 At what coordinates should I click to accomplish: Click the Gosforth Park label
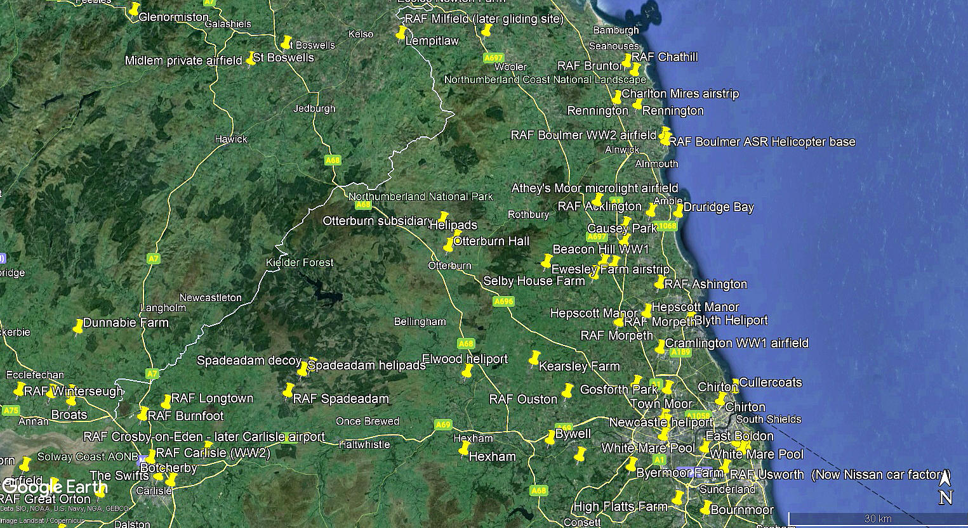click(619, 389)
